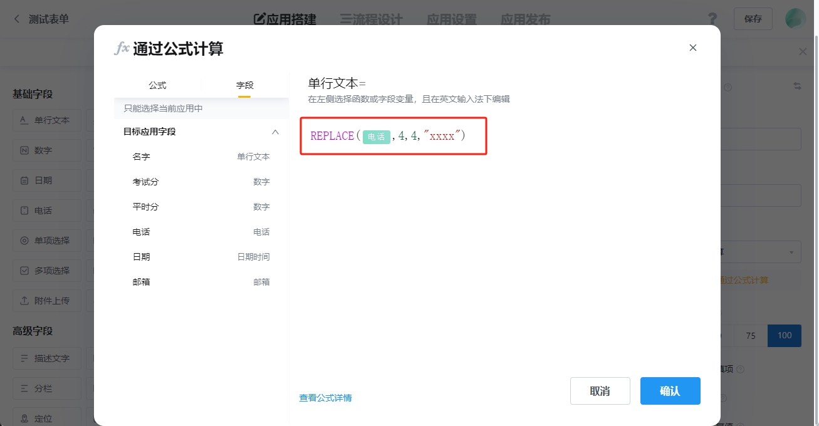Viewport: 819px width, 426px height.
Task: Insert the 名字 field into formula
Action: (142, 157)
